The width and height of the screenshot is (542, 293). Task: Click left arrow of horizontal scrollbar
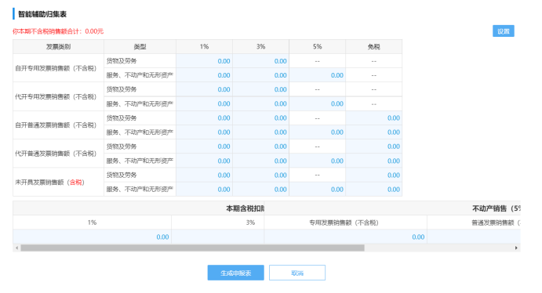pos(16,248)
